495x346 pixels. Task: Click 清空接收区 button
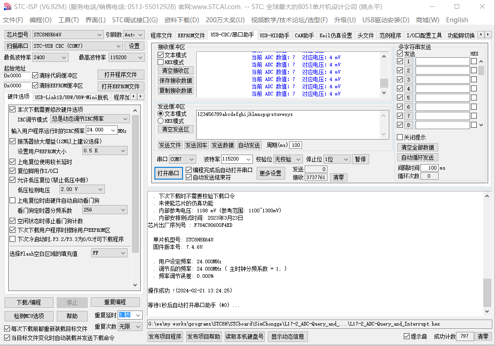(176, 70)
